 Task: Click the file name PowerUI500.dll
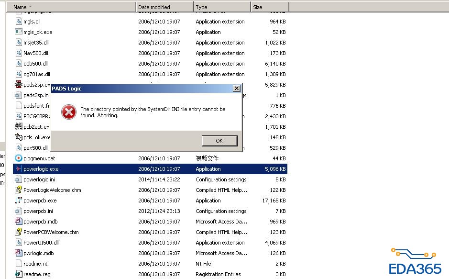pos(41,243)
